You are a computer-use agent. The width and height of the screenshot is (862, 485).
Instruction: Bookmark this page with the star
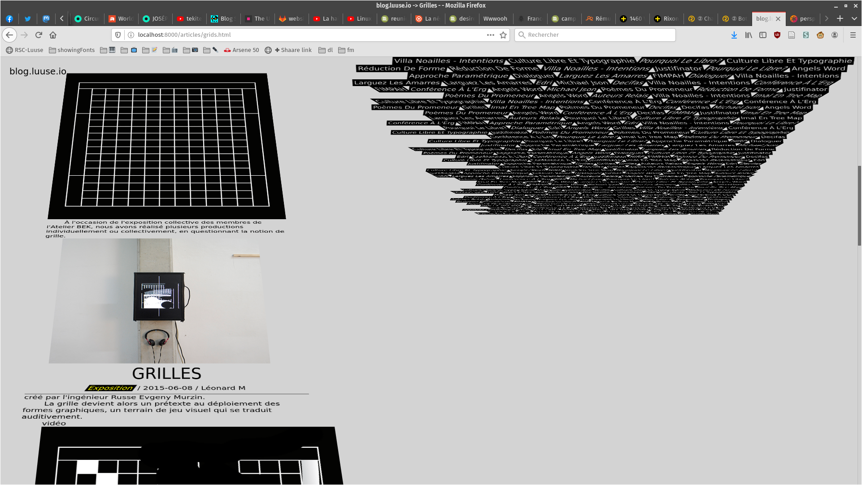click(x=503, y=35)
